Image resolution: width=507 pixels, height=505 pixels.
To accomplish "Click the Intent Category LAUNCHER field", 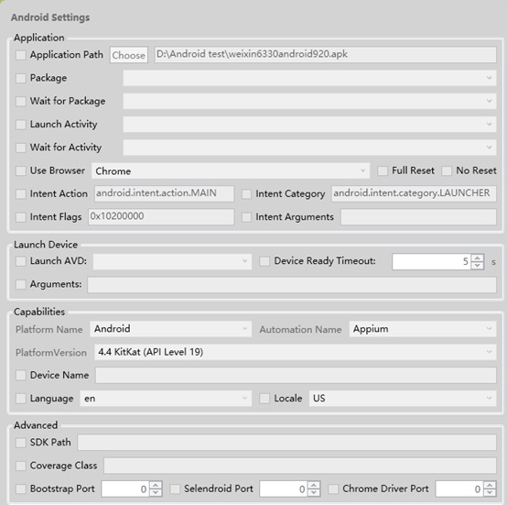I will click(x=414, y=193).
